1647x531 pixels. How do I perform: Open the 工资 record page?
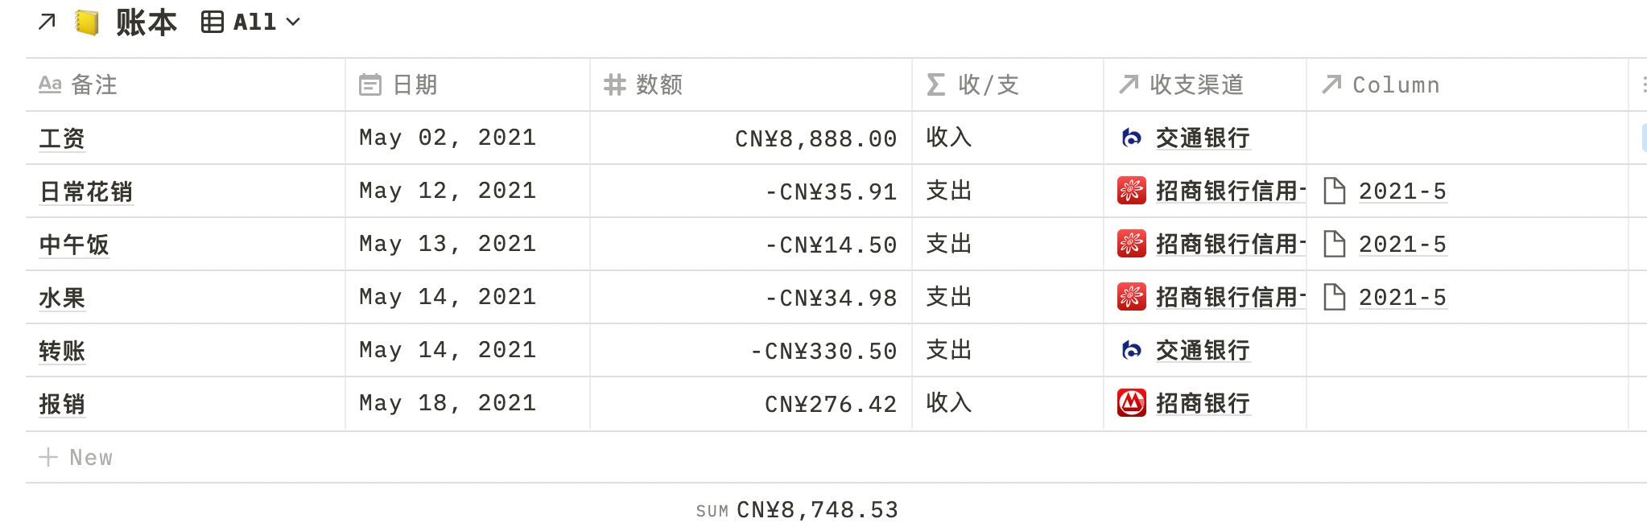coord(63,138)
